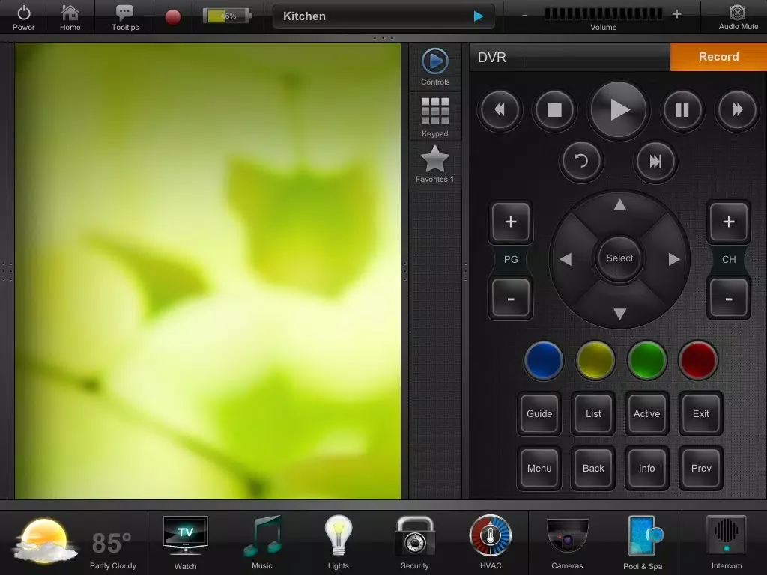Open the DVR Menu button
Viewport: 767px width, 575px height.
point(539,469)
